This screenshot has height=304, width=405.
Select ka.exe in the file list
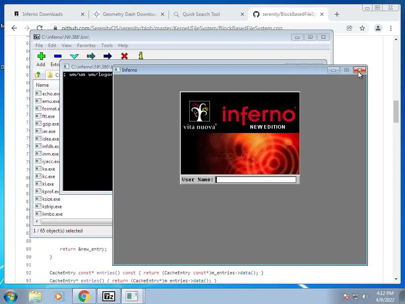coord(45,169)
